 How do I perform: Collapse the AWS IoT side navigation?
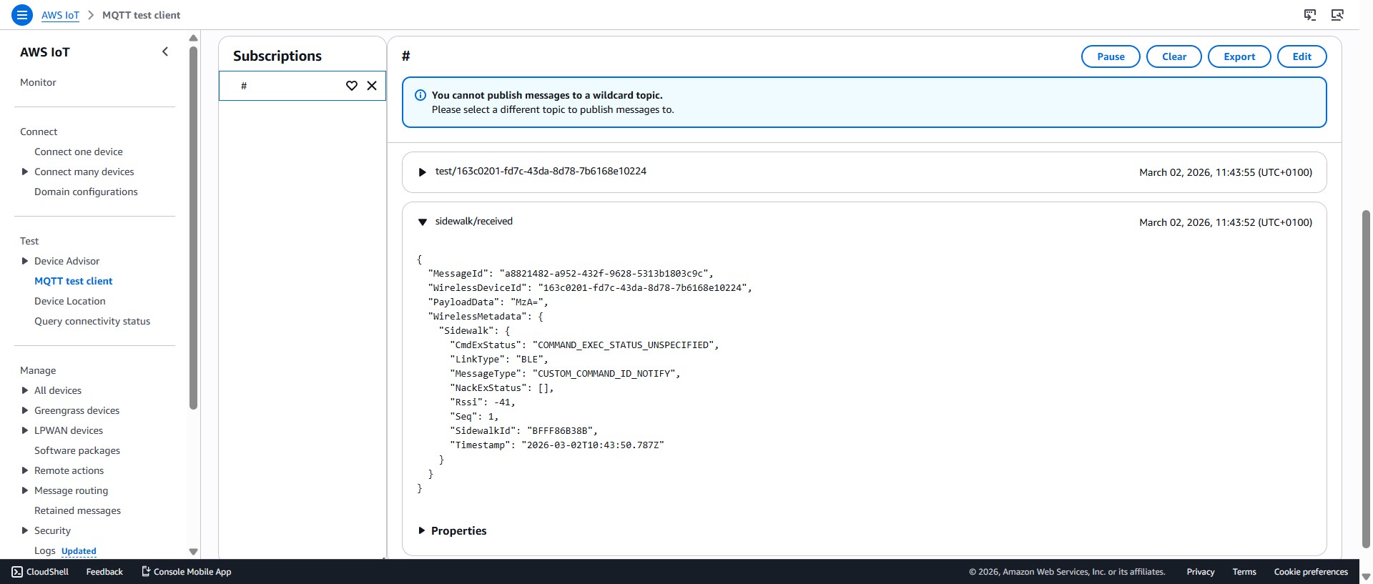click(165, 51)
